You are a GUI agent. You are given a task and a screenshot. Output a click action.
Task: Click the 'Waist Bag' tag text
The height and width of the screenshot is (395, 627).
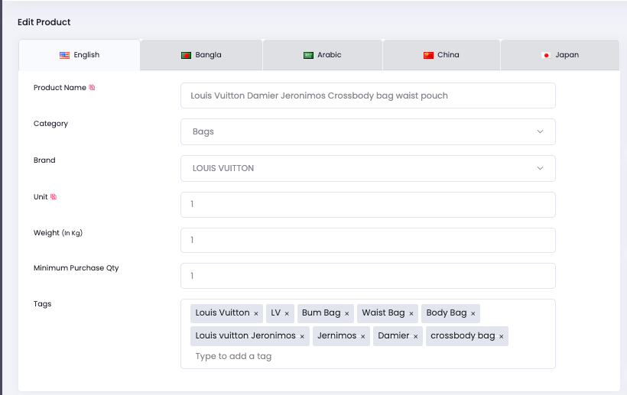(x=384, y=312)
